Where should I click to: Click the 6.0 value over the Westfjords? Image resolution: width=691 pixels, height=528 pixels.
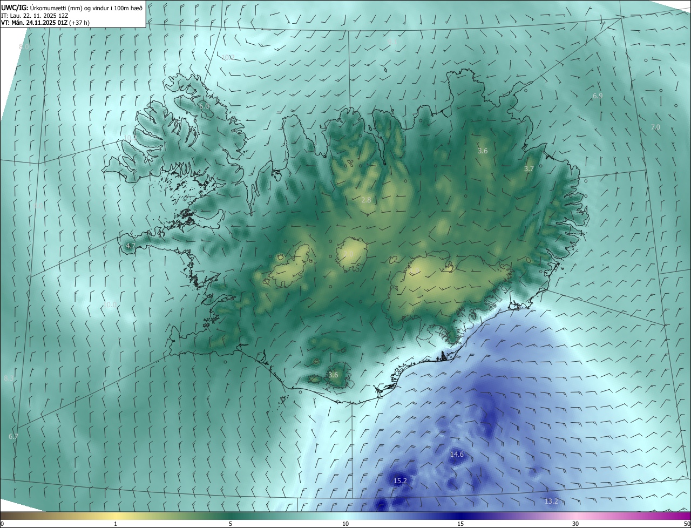click(x=204, y=106)
